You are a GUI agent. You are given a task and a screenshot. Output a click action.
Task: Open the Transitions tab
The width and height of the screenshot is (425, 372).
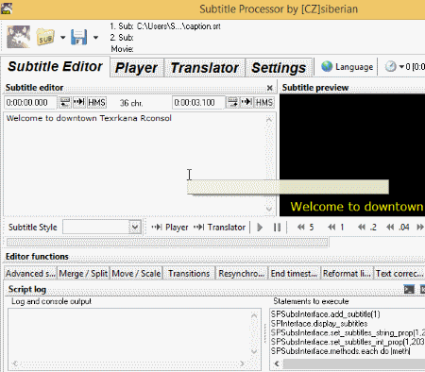pyautogui.click(x=189, y=274)
